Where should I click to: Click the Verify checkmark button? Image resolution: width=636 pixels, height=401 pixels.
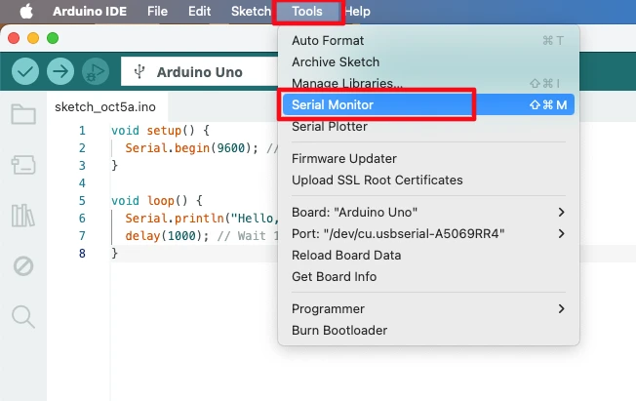point(25,71)
